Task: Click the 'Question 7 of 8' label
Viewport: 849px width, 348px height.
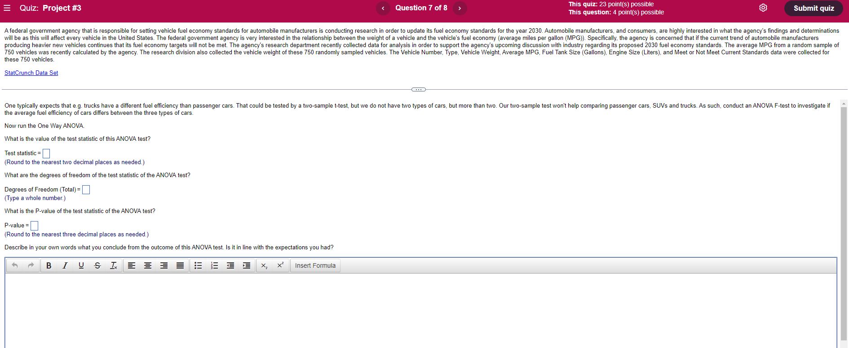Action: [421, 8]
